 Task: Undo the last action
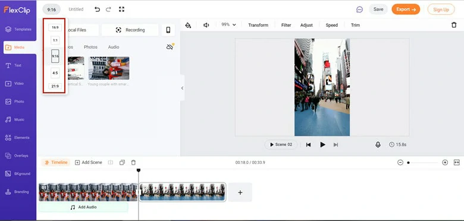[x=97, y=9]
